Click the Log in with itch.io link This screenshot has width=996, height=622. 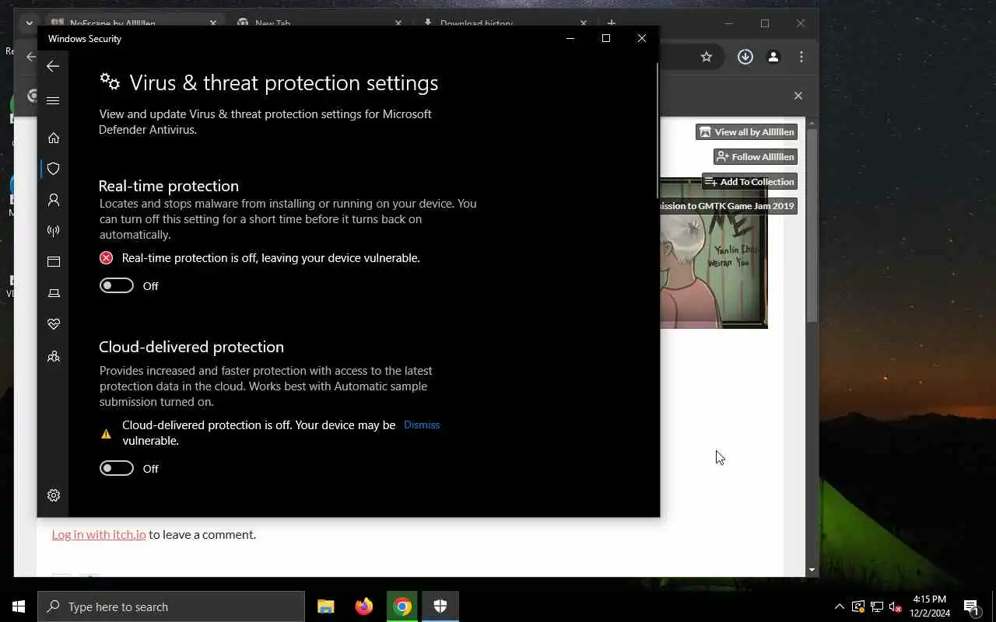(x=99, y=534)
